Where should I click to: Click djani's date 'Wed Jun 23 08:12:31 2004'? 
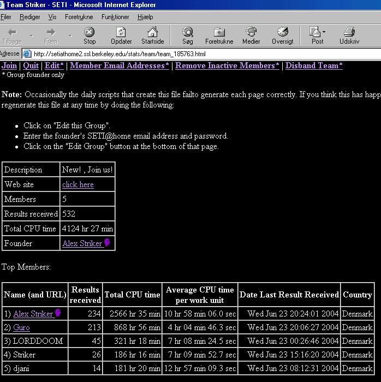(x=293, y=368)
